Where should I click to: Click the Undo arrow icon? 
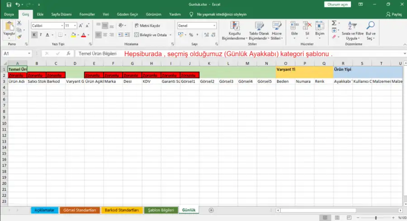click(x=18, y=5)
